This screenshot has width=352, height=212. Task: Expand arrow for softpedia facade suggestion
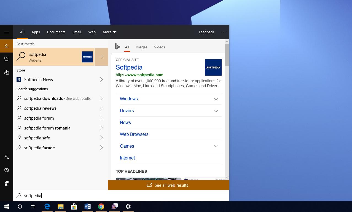101,148
